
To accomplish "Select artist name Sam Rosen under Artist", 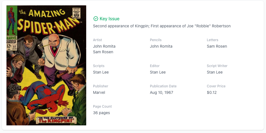I will [x=103, y=52].
